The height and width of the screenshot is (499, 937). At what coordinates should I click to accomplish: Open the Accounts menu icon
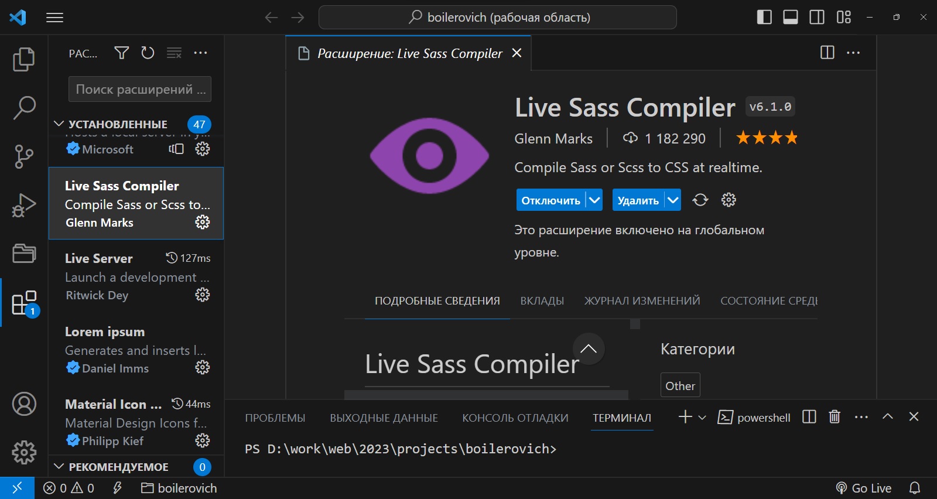24,404
